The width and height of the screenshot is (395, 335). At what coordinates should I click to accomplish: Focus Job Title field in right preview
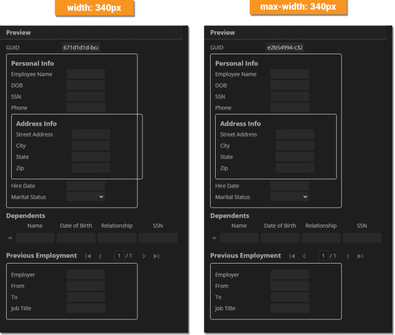click(x=290, y=308)
